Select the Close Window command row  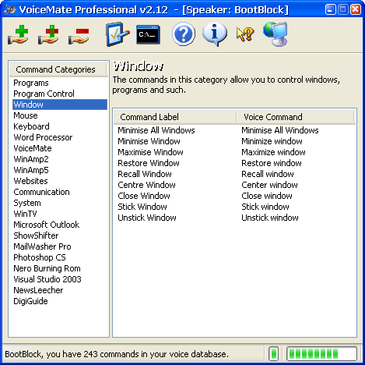(234, 196)
